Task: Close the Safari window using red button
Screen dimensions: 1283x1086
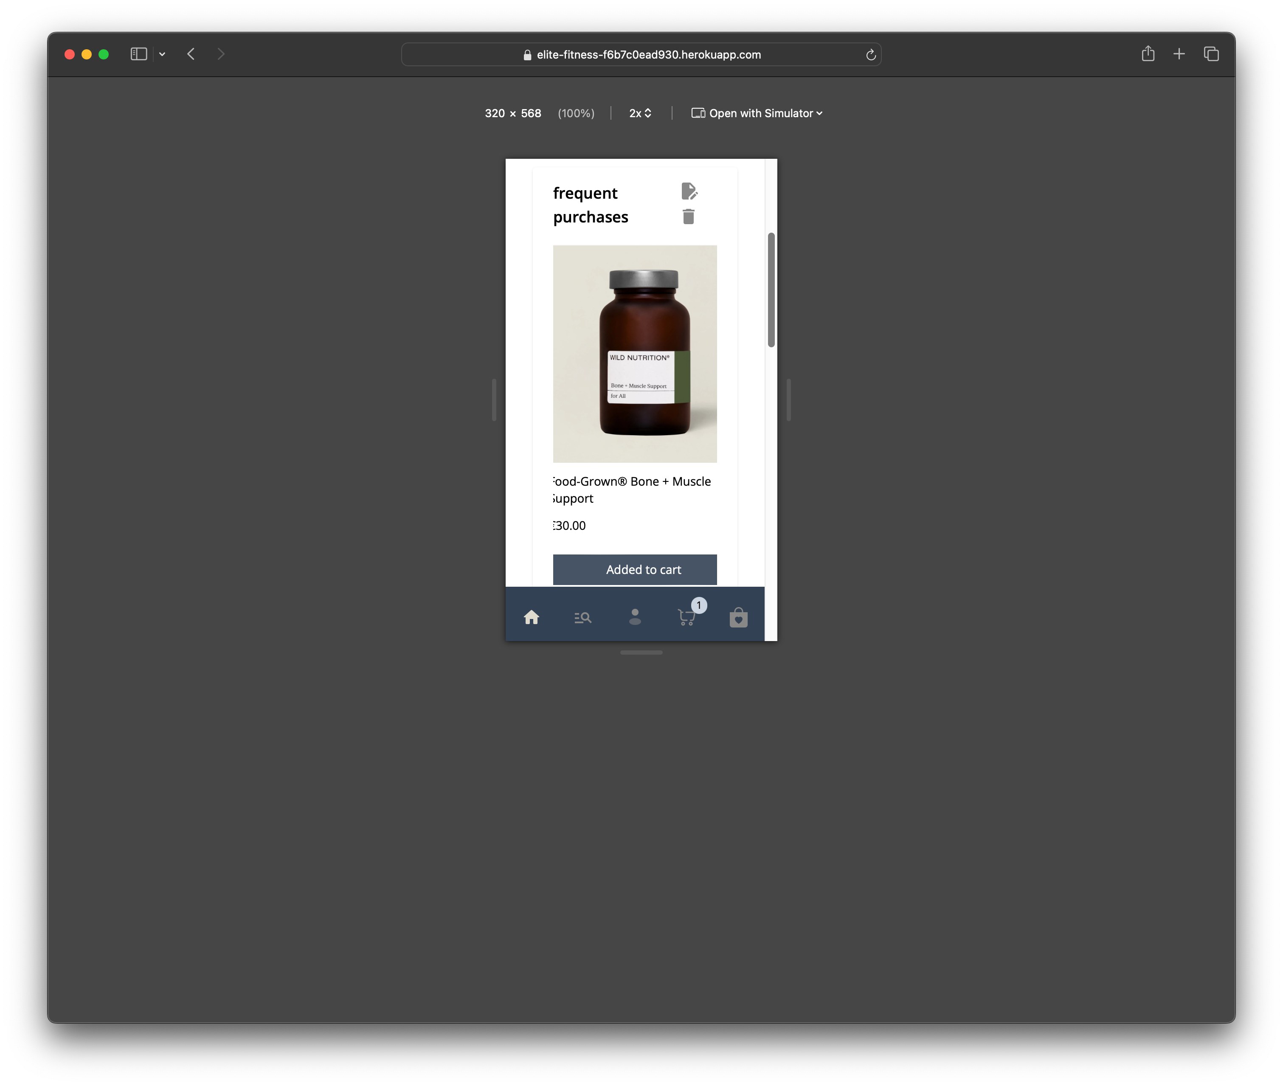Action: coord(70,54)
